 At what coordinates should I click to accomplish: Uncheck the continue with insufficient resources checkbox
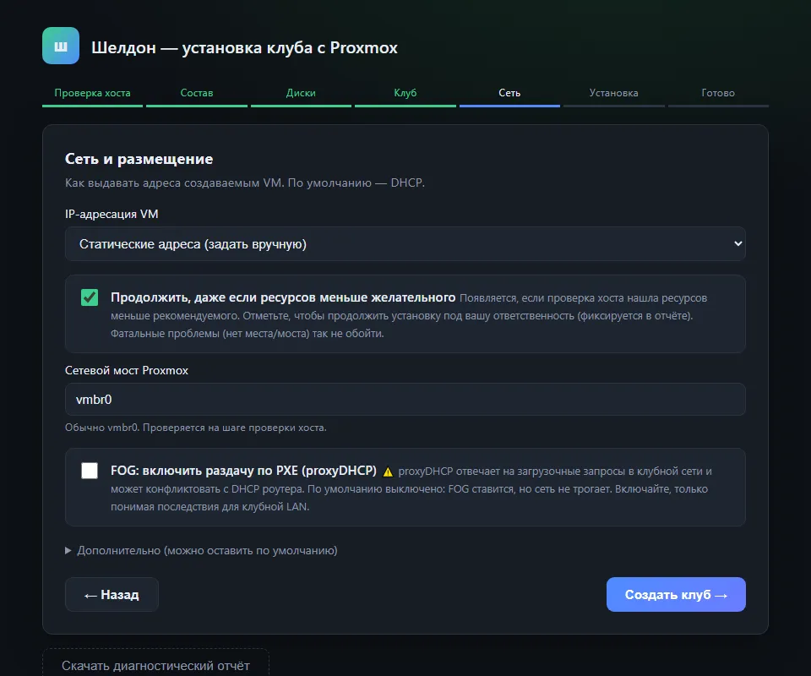pyautogui.click(x=90, y=297)
